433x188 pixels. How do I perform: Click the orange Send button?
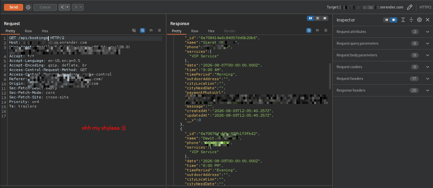tap(13, 7)
